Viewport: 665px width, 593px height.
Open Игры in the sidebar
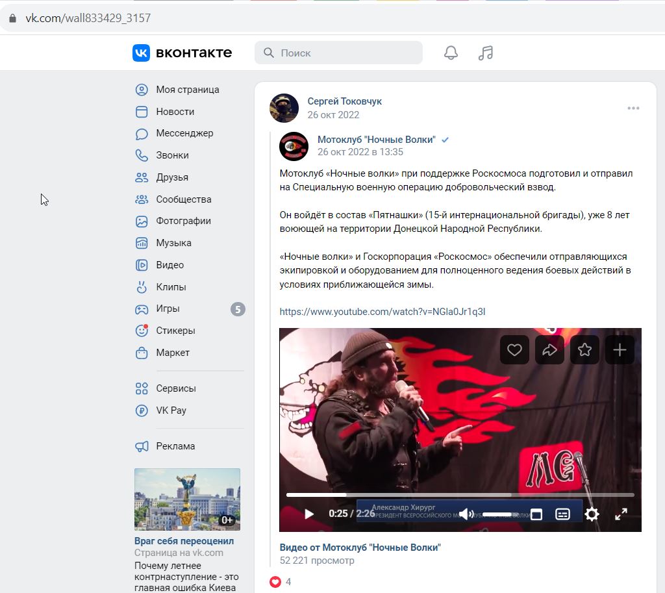coord(168,309)
